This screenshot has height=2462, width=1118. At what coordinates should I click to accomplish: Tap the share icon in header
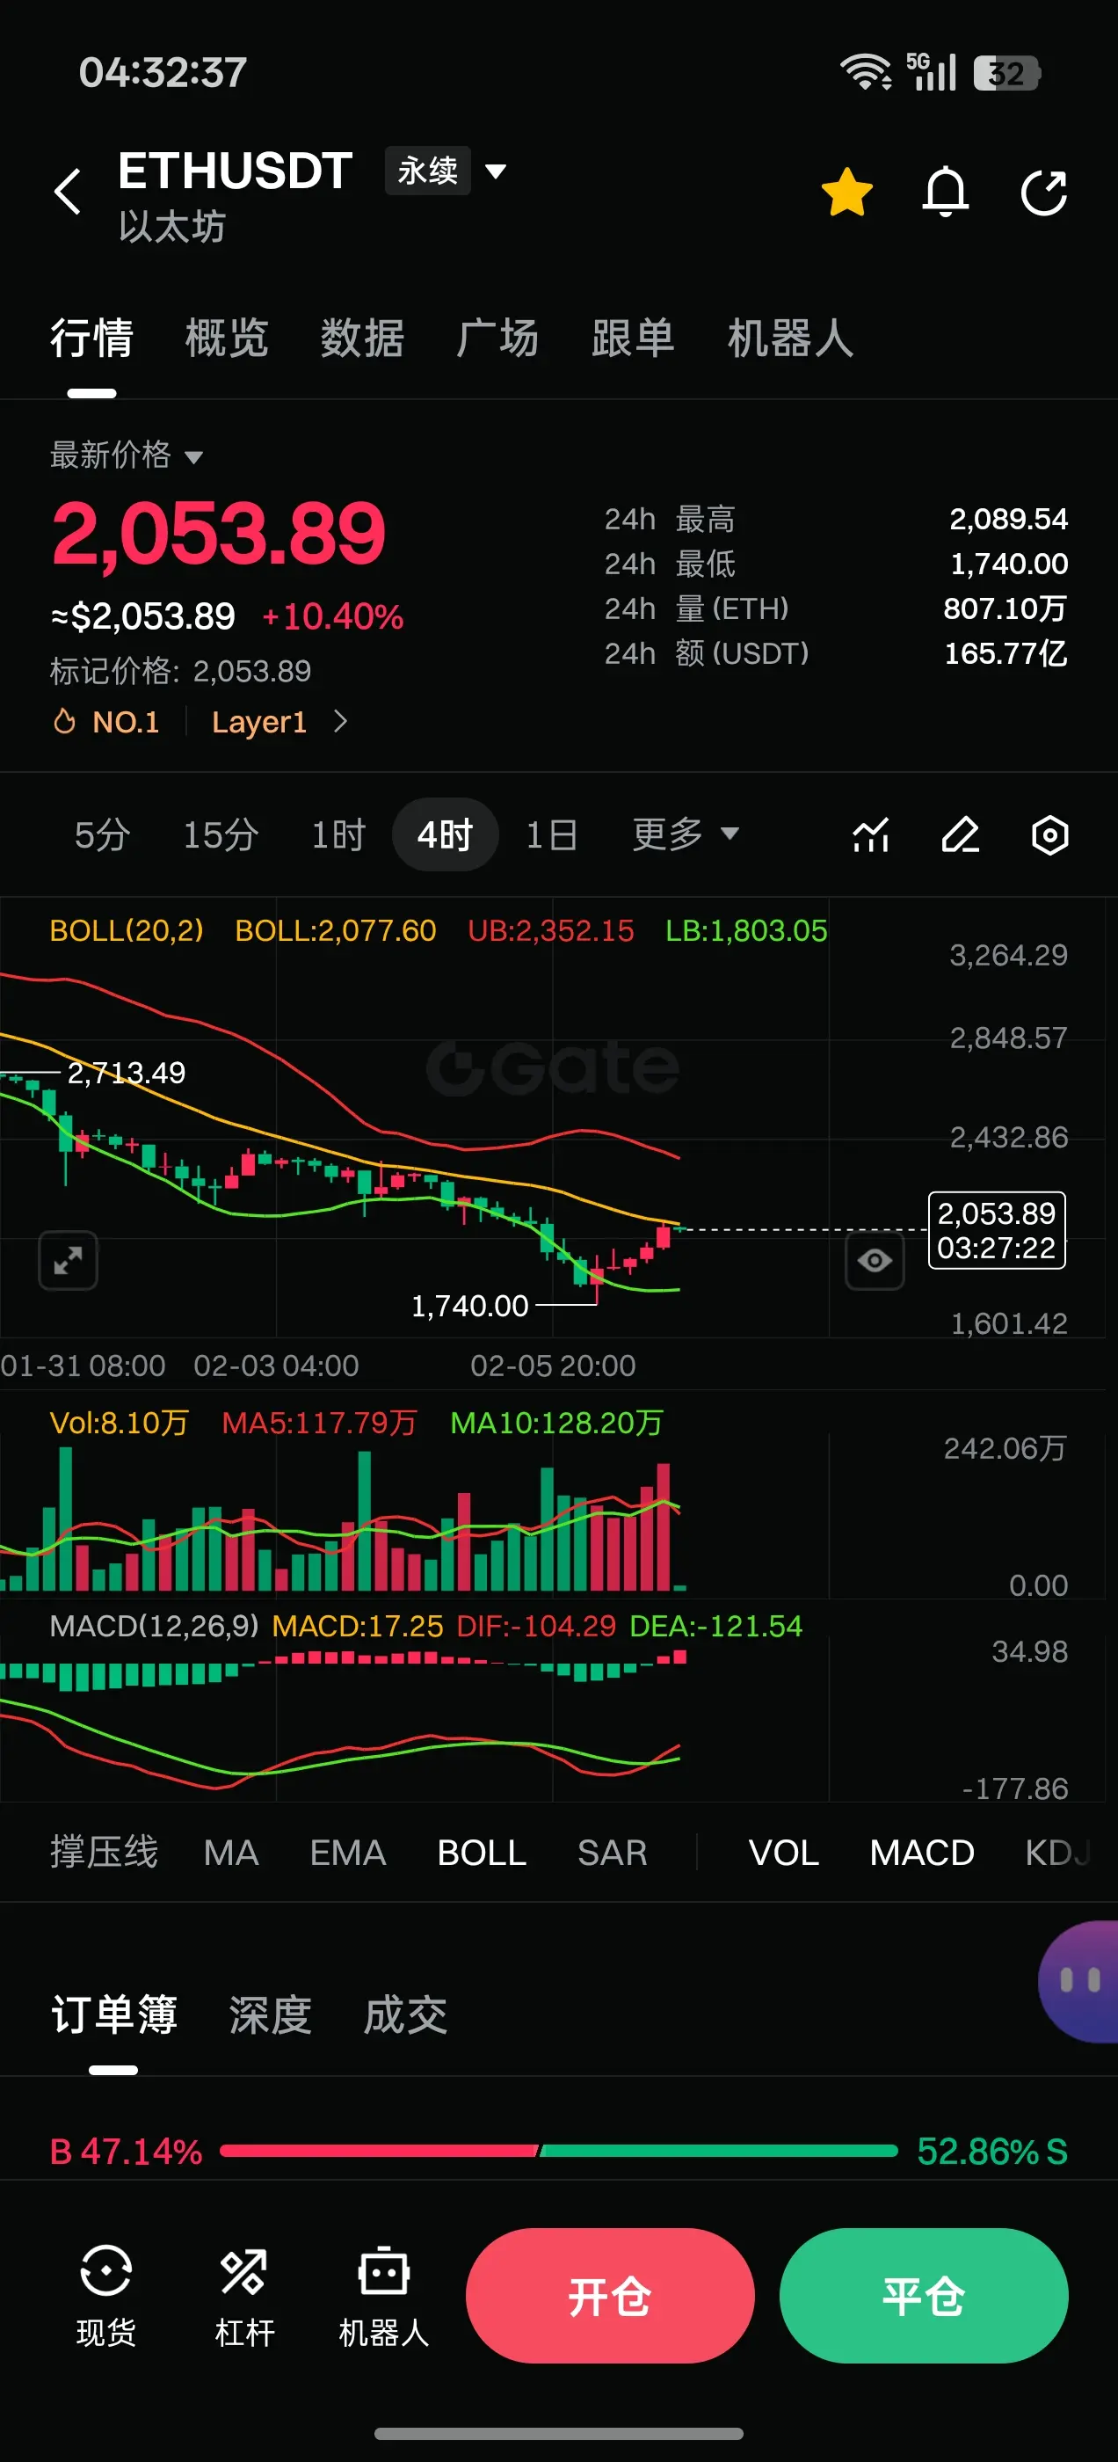1043,193
